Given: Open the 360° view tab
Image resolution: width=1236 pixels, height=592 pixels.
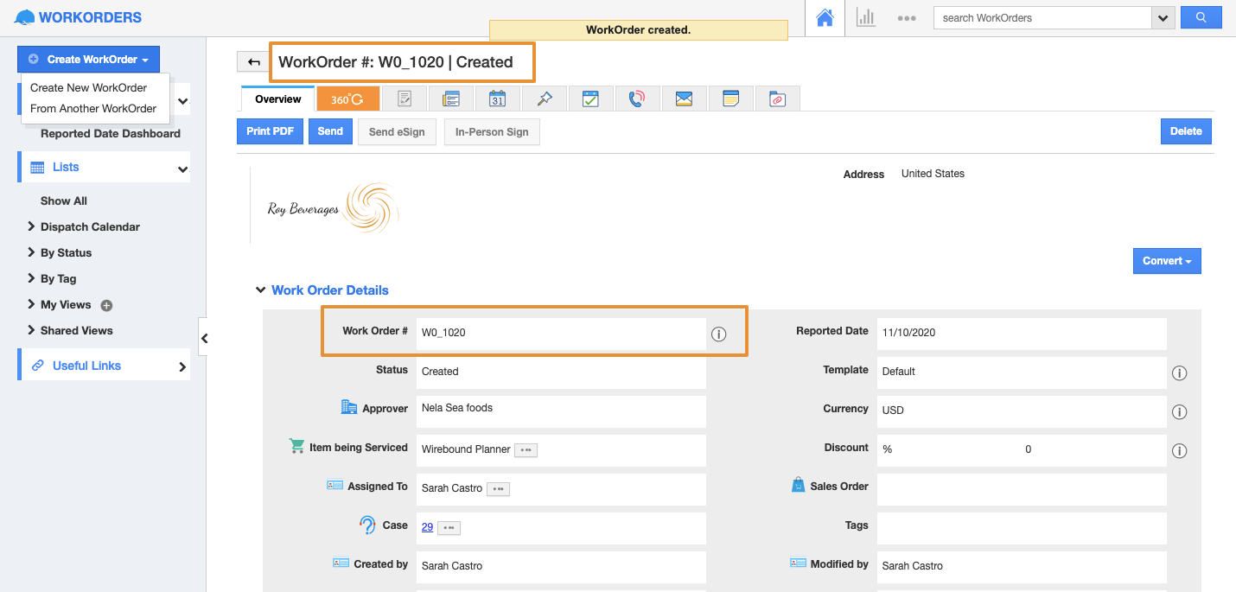Looking at the screenshot, I should click(x=347, y=99).
